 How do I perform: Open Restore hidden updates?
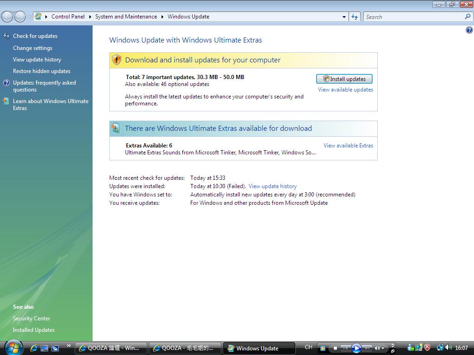tap(42, 71)
